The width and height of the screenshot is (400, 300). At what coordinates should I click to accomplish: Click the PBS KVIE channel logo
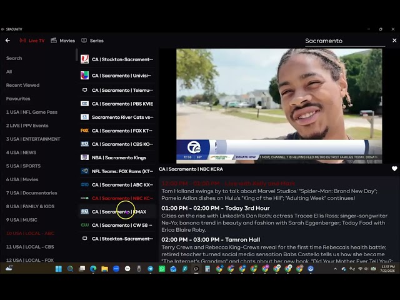pyautogui.click(x=85, y=104)
